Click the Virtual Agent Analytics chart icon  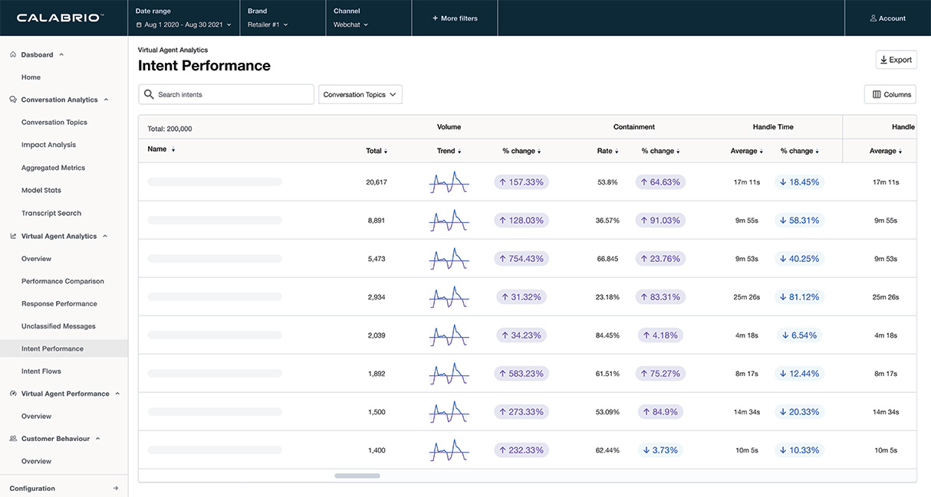[x=13, y=237]
